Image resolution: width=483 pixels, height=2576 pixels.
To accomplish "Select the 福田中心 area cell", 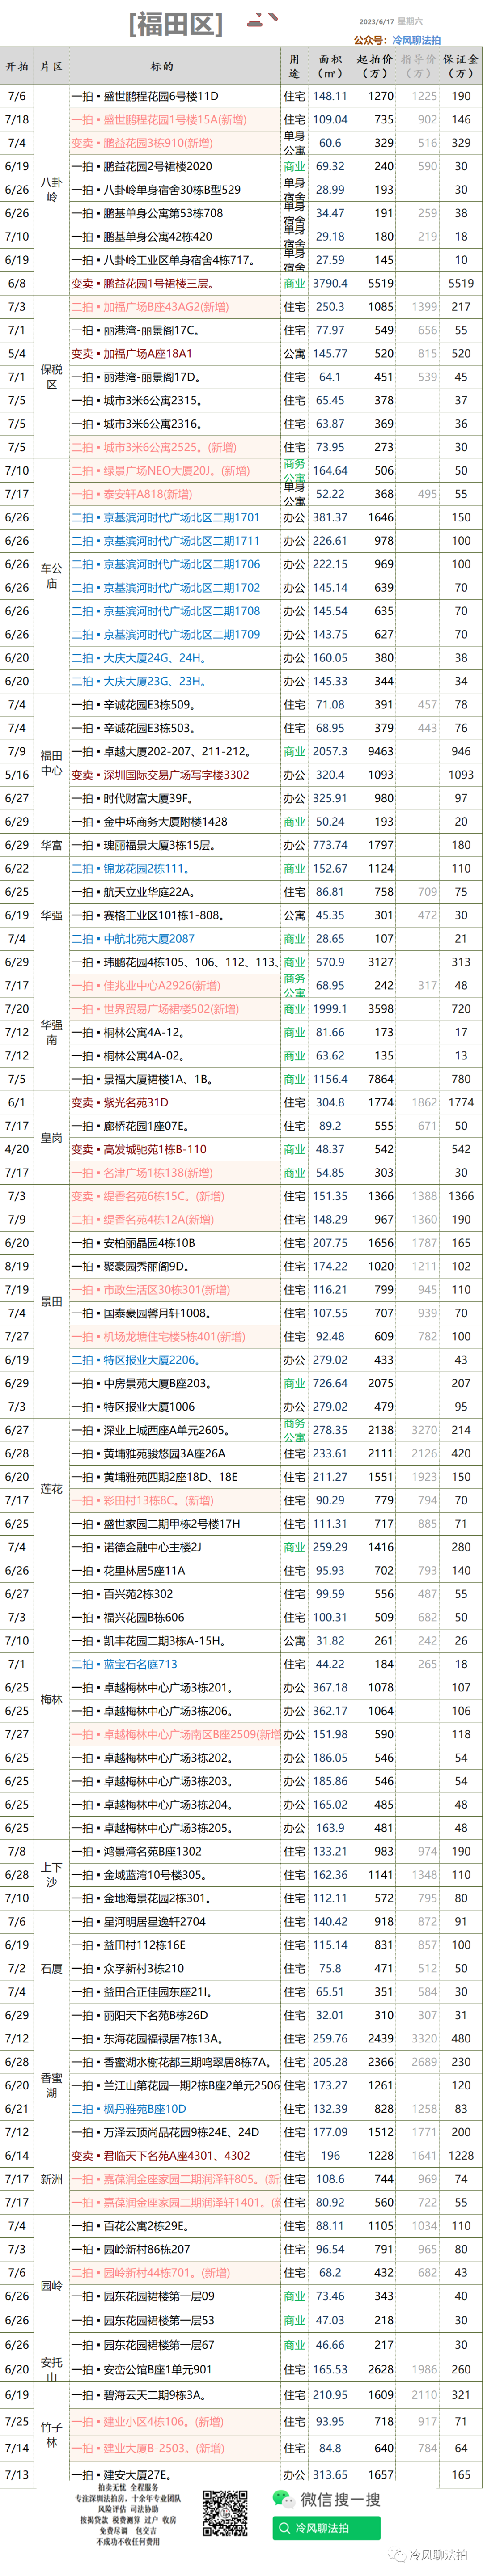I will 51,763.
